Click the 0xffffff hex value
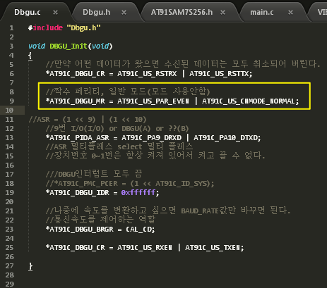This screenshot has height=288, width=327. (x=138, y=193)
